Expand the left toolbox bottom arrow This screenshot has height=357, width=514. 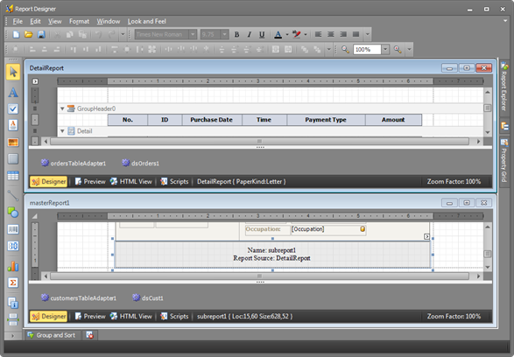click(x=13, y=335)
